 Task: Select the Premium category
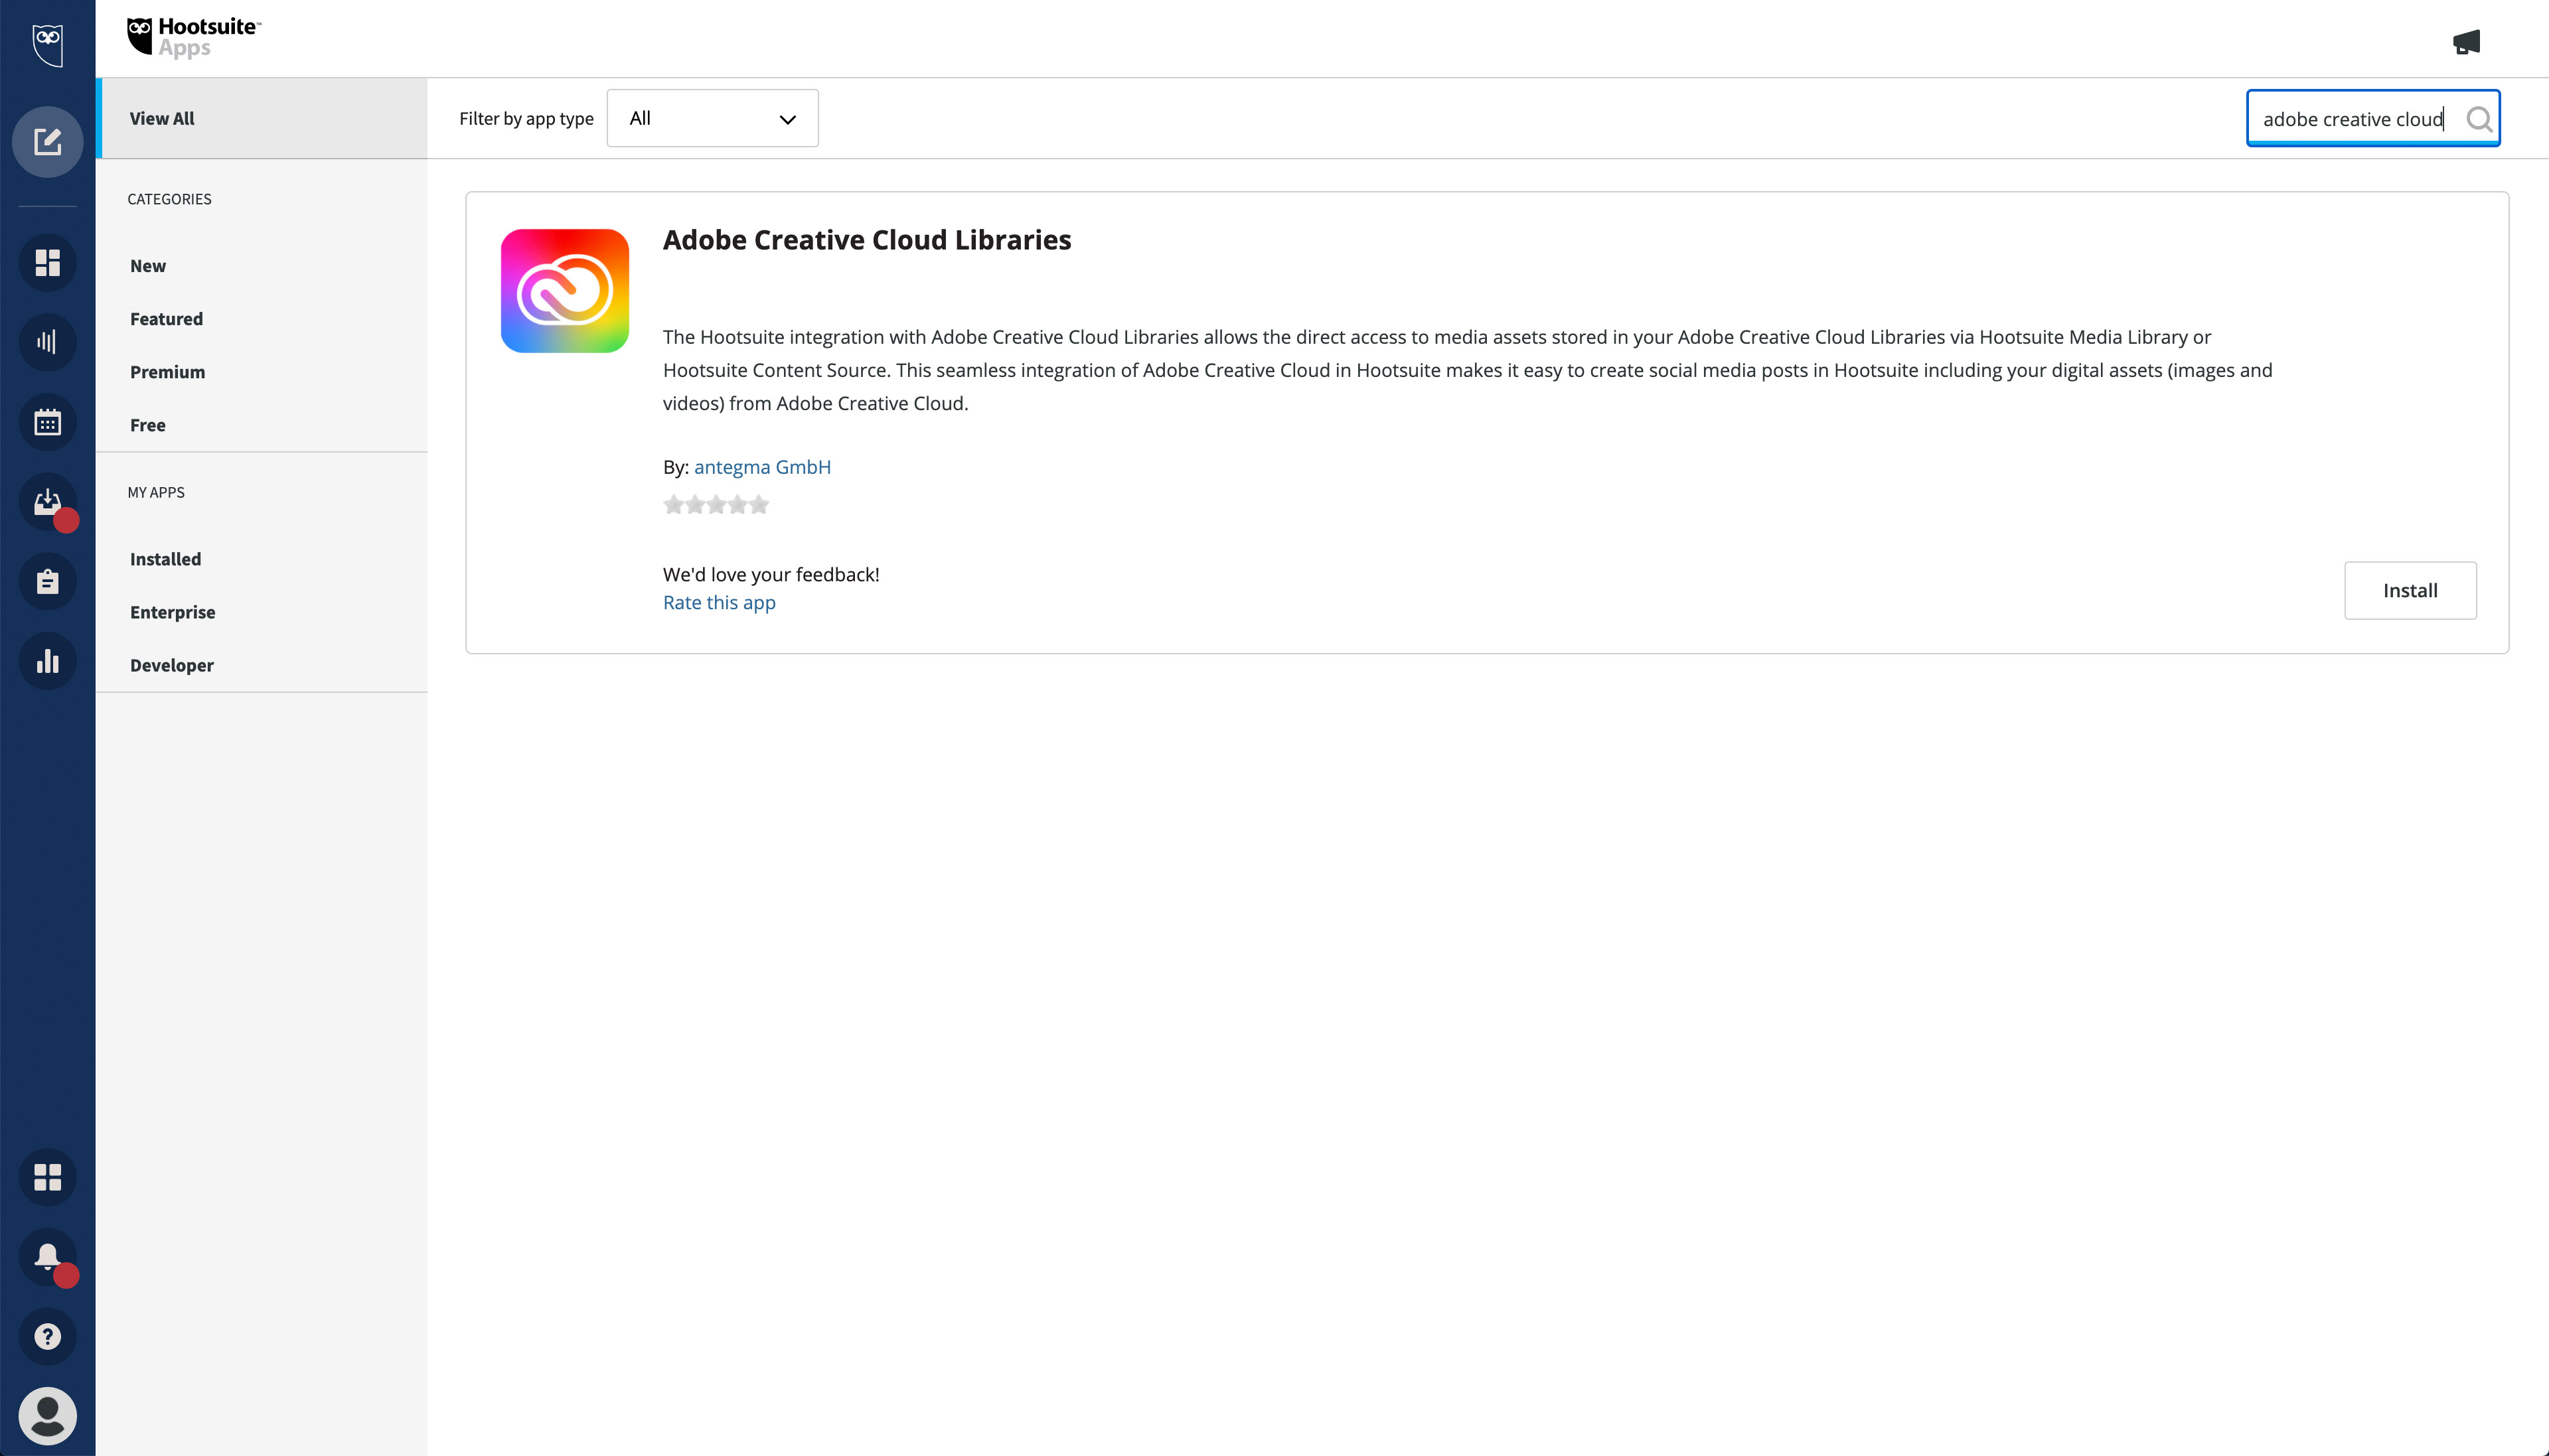(167, 372)
